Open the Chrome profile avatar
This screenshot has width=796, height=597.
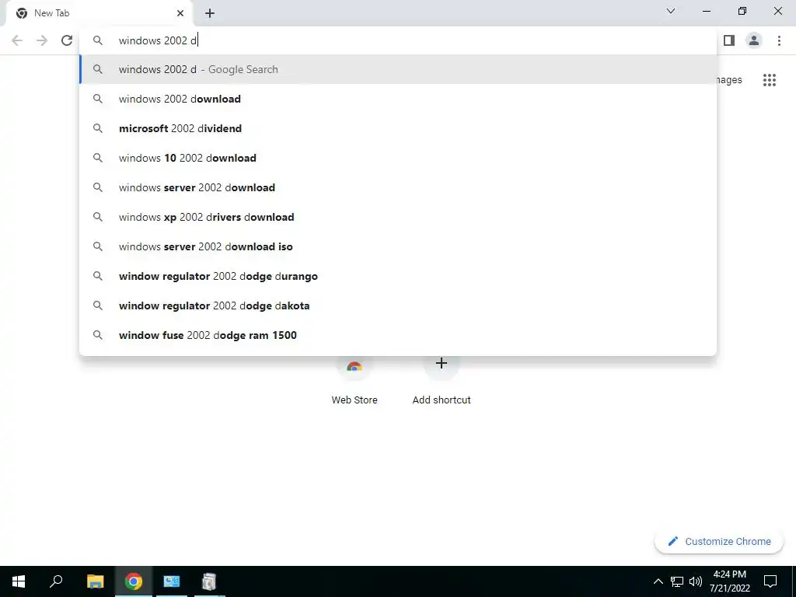click(x=754, y=40)
